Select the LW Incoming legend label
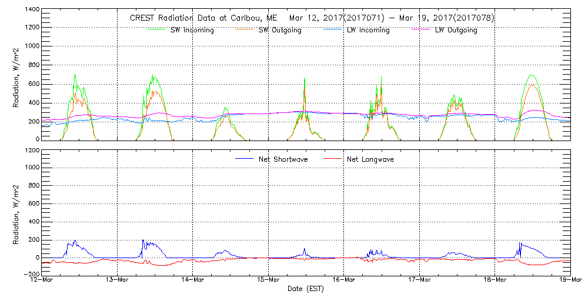The height and width of the screenshot is (294, 588). point(368,30)
